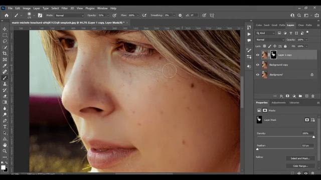The image size is (321, 180).
Task: Toggle type layer filter in Layers panel
Action: [291, 33]
